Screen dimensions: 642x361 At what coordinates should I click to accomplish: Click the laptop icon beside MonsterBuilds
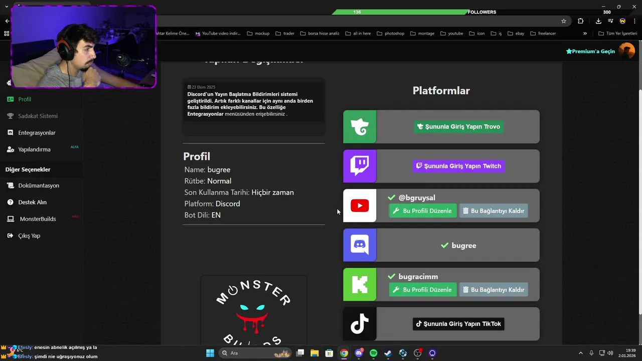point(10,219)
